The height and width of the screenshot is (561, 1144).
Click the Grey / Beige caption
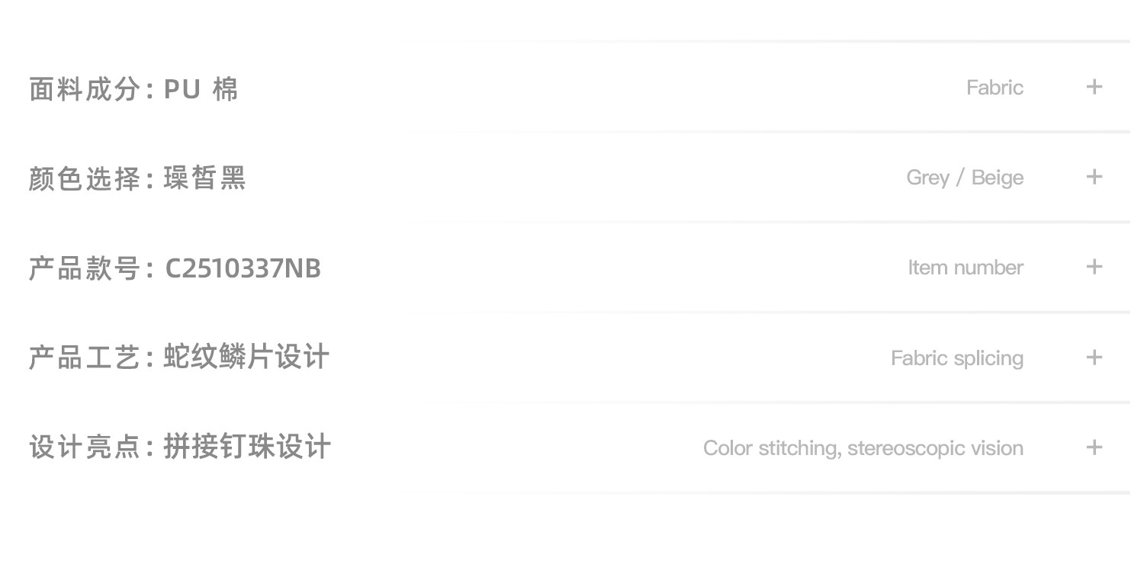tap(965, 178)
